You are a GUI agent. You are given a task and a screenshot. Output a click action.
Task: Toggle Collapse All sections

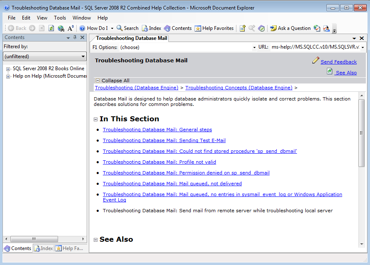[112, 81]
